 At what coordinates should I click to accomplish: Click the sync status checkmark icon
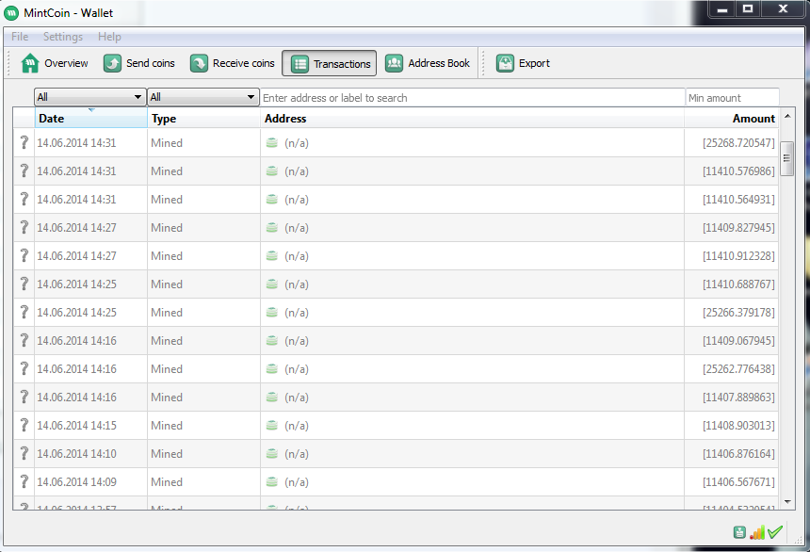pos(775,531)
